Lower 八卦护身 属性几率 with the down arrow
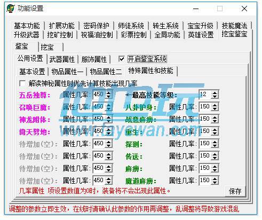The image size is (262, 220). [215, 109]
